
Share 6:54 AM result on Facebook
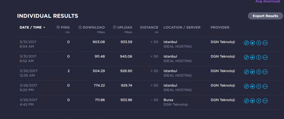point(259,43)
